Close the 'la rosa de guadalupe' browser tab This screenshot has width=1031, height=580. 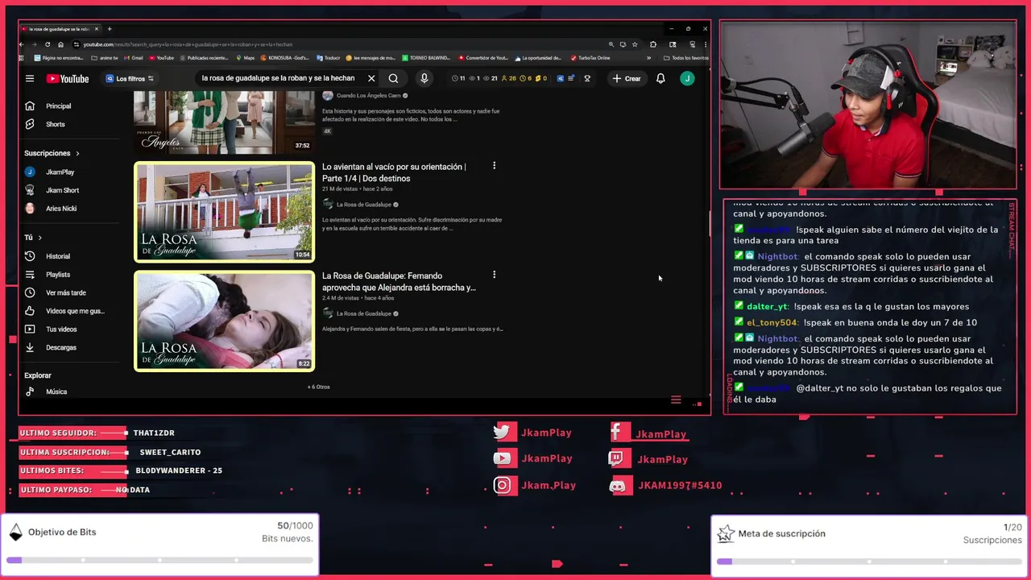[96, 29]
